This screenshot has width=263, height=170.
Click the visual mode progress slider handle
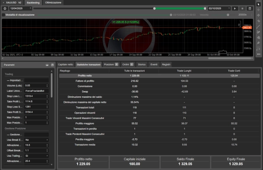pos(171,15)
